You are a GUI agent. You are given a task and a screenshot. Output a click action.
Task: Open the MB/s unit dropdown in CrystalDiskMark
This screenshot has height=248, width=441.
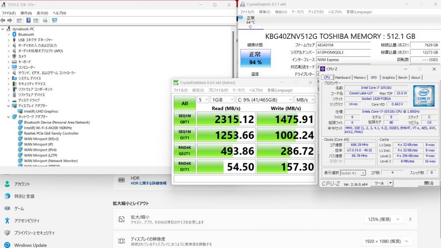point(305,100)
